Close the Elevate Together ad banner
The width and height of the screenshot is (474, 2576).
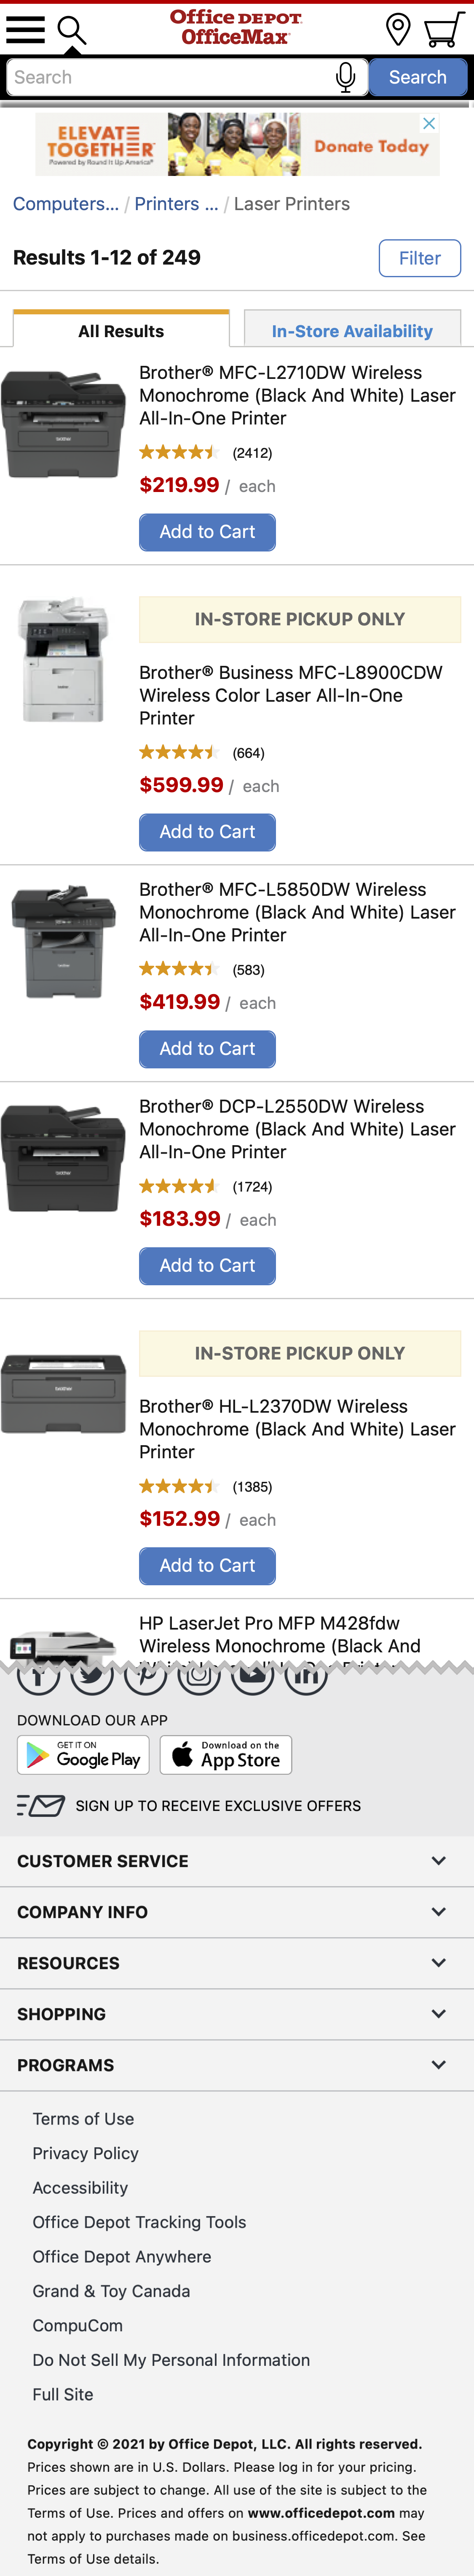click(x=429, y=124)
